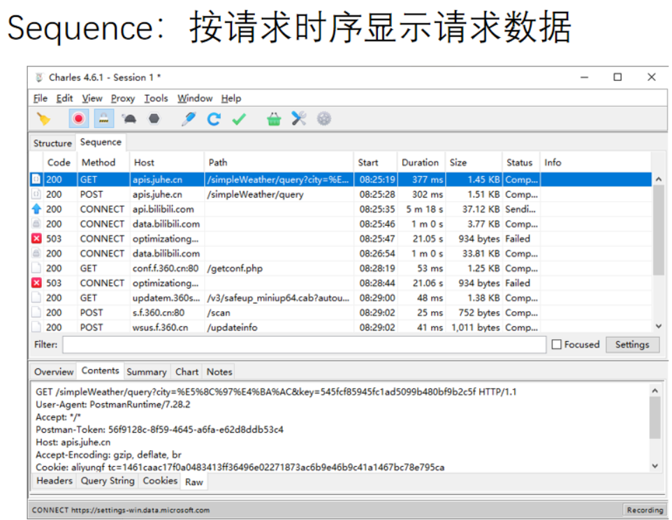Viewport: 672px width, 520px height.
Task: Switch to the Overview tab
Action: [x=54, y=372]
